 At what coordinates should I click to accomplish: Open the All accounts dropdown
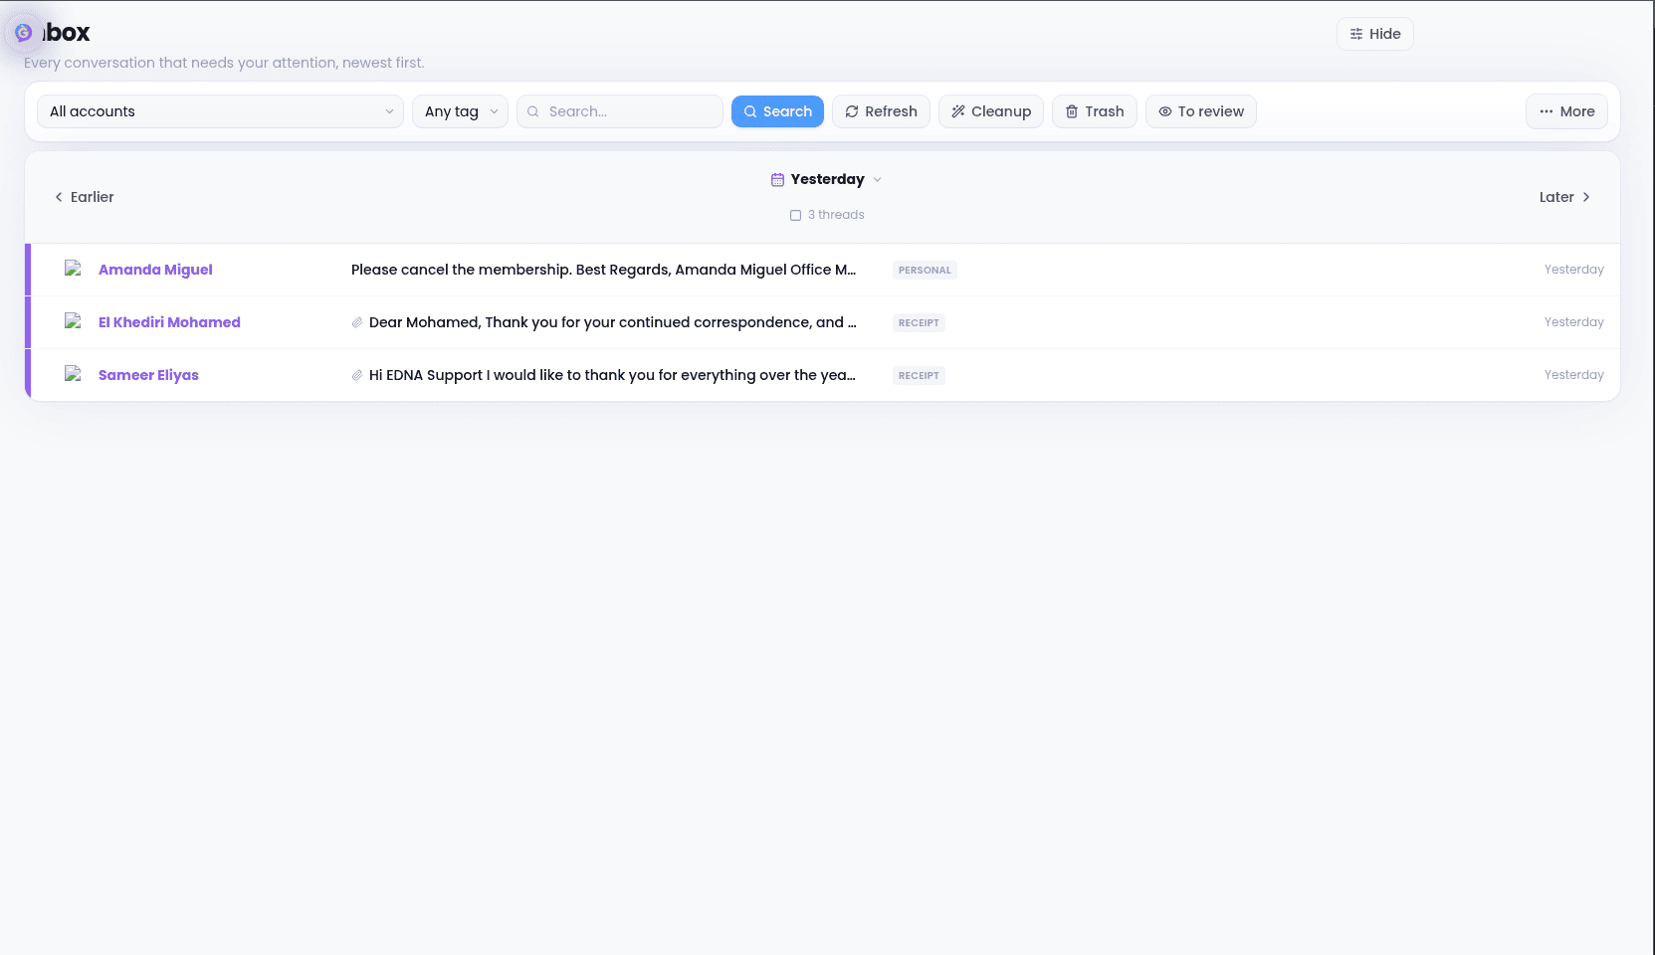click(220, 111)
